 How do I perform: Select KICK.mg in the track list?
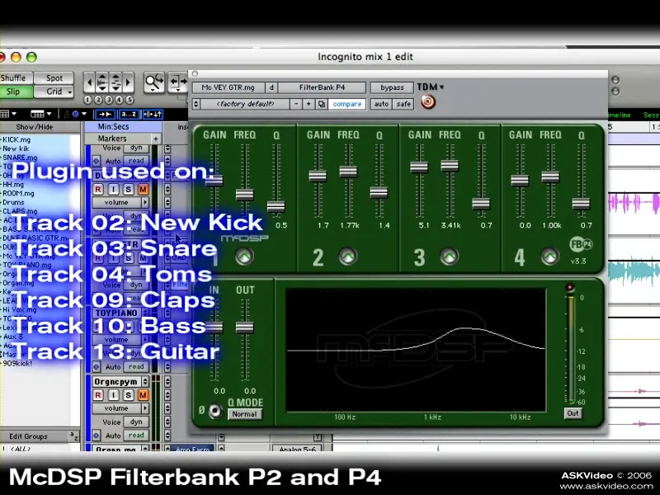pyautogui.click(x=16, y=139)
